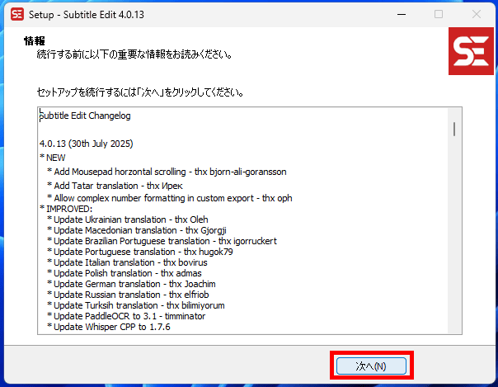The height and width of the screenshot is (387, 498).
Task: Click the 'Update German translation' line
Action: 131,284
